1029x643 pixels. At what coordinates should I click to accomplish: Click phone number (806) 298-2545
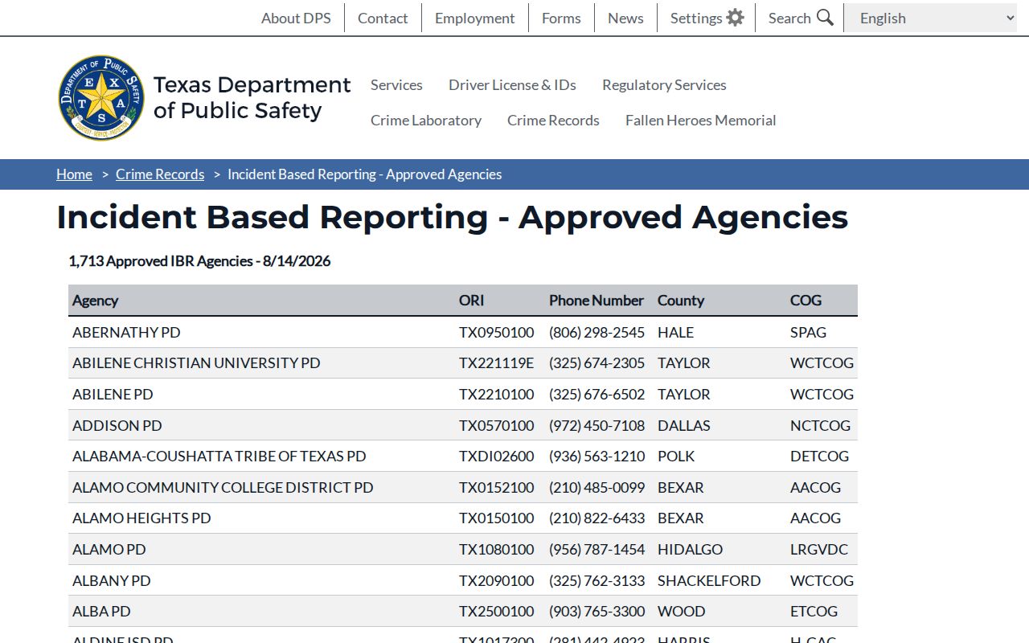(597, 332)
